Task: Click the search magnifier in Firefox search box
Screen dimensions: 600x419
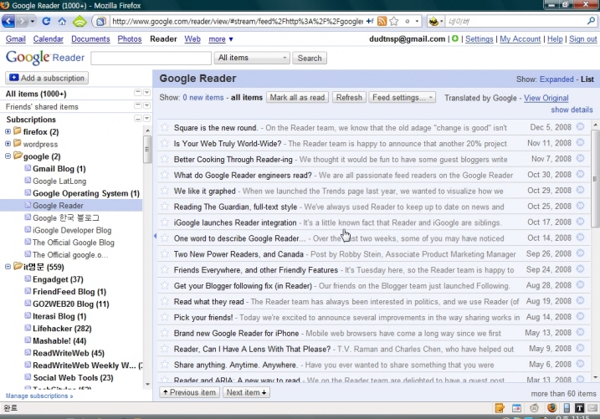Action: click(x=591, y=21)
